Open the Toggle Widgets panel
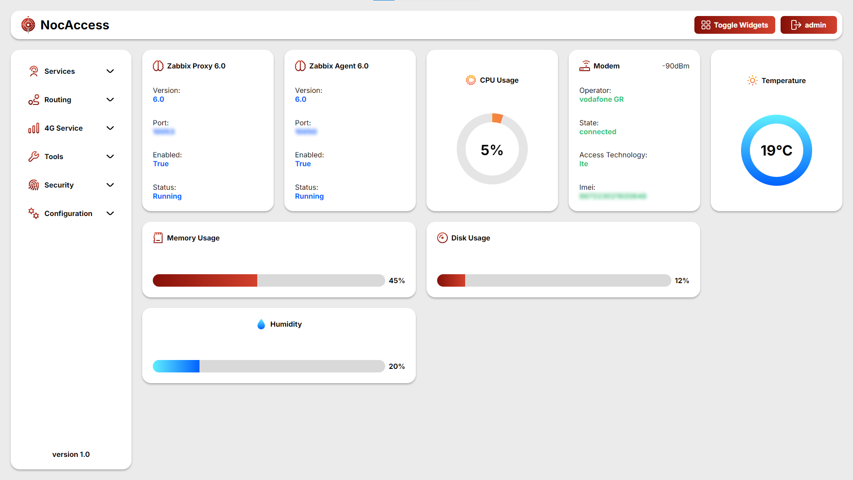 point(734,25)
